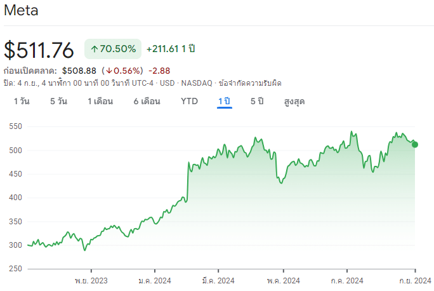Open the ข้อจำกัดความรับผิด disclaimer link
The height and width of the screenshot is (291, 434).
coord(250,83)
